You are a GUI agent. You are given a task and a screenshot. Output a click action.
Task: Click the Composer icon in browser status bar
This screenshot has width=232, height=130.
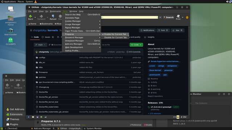pos(37,117)
